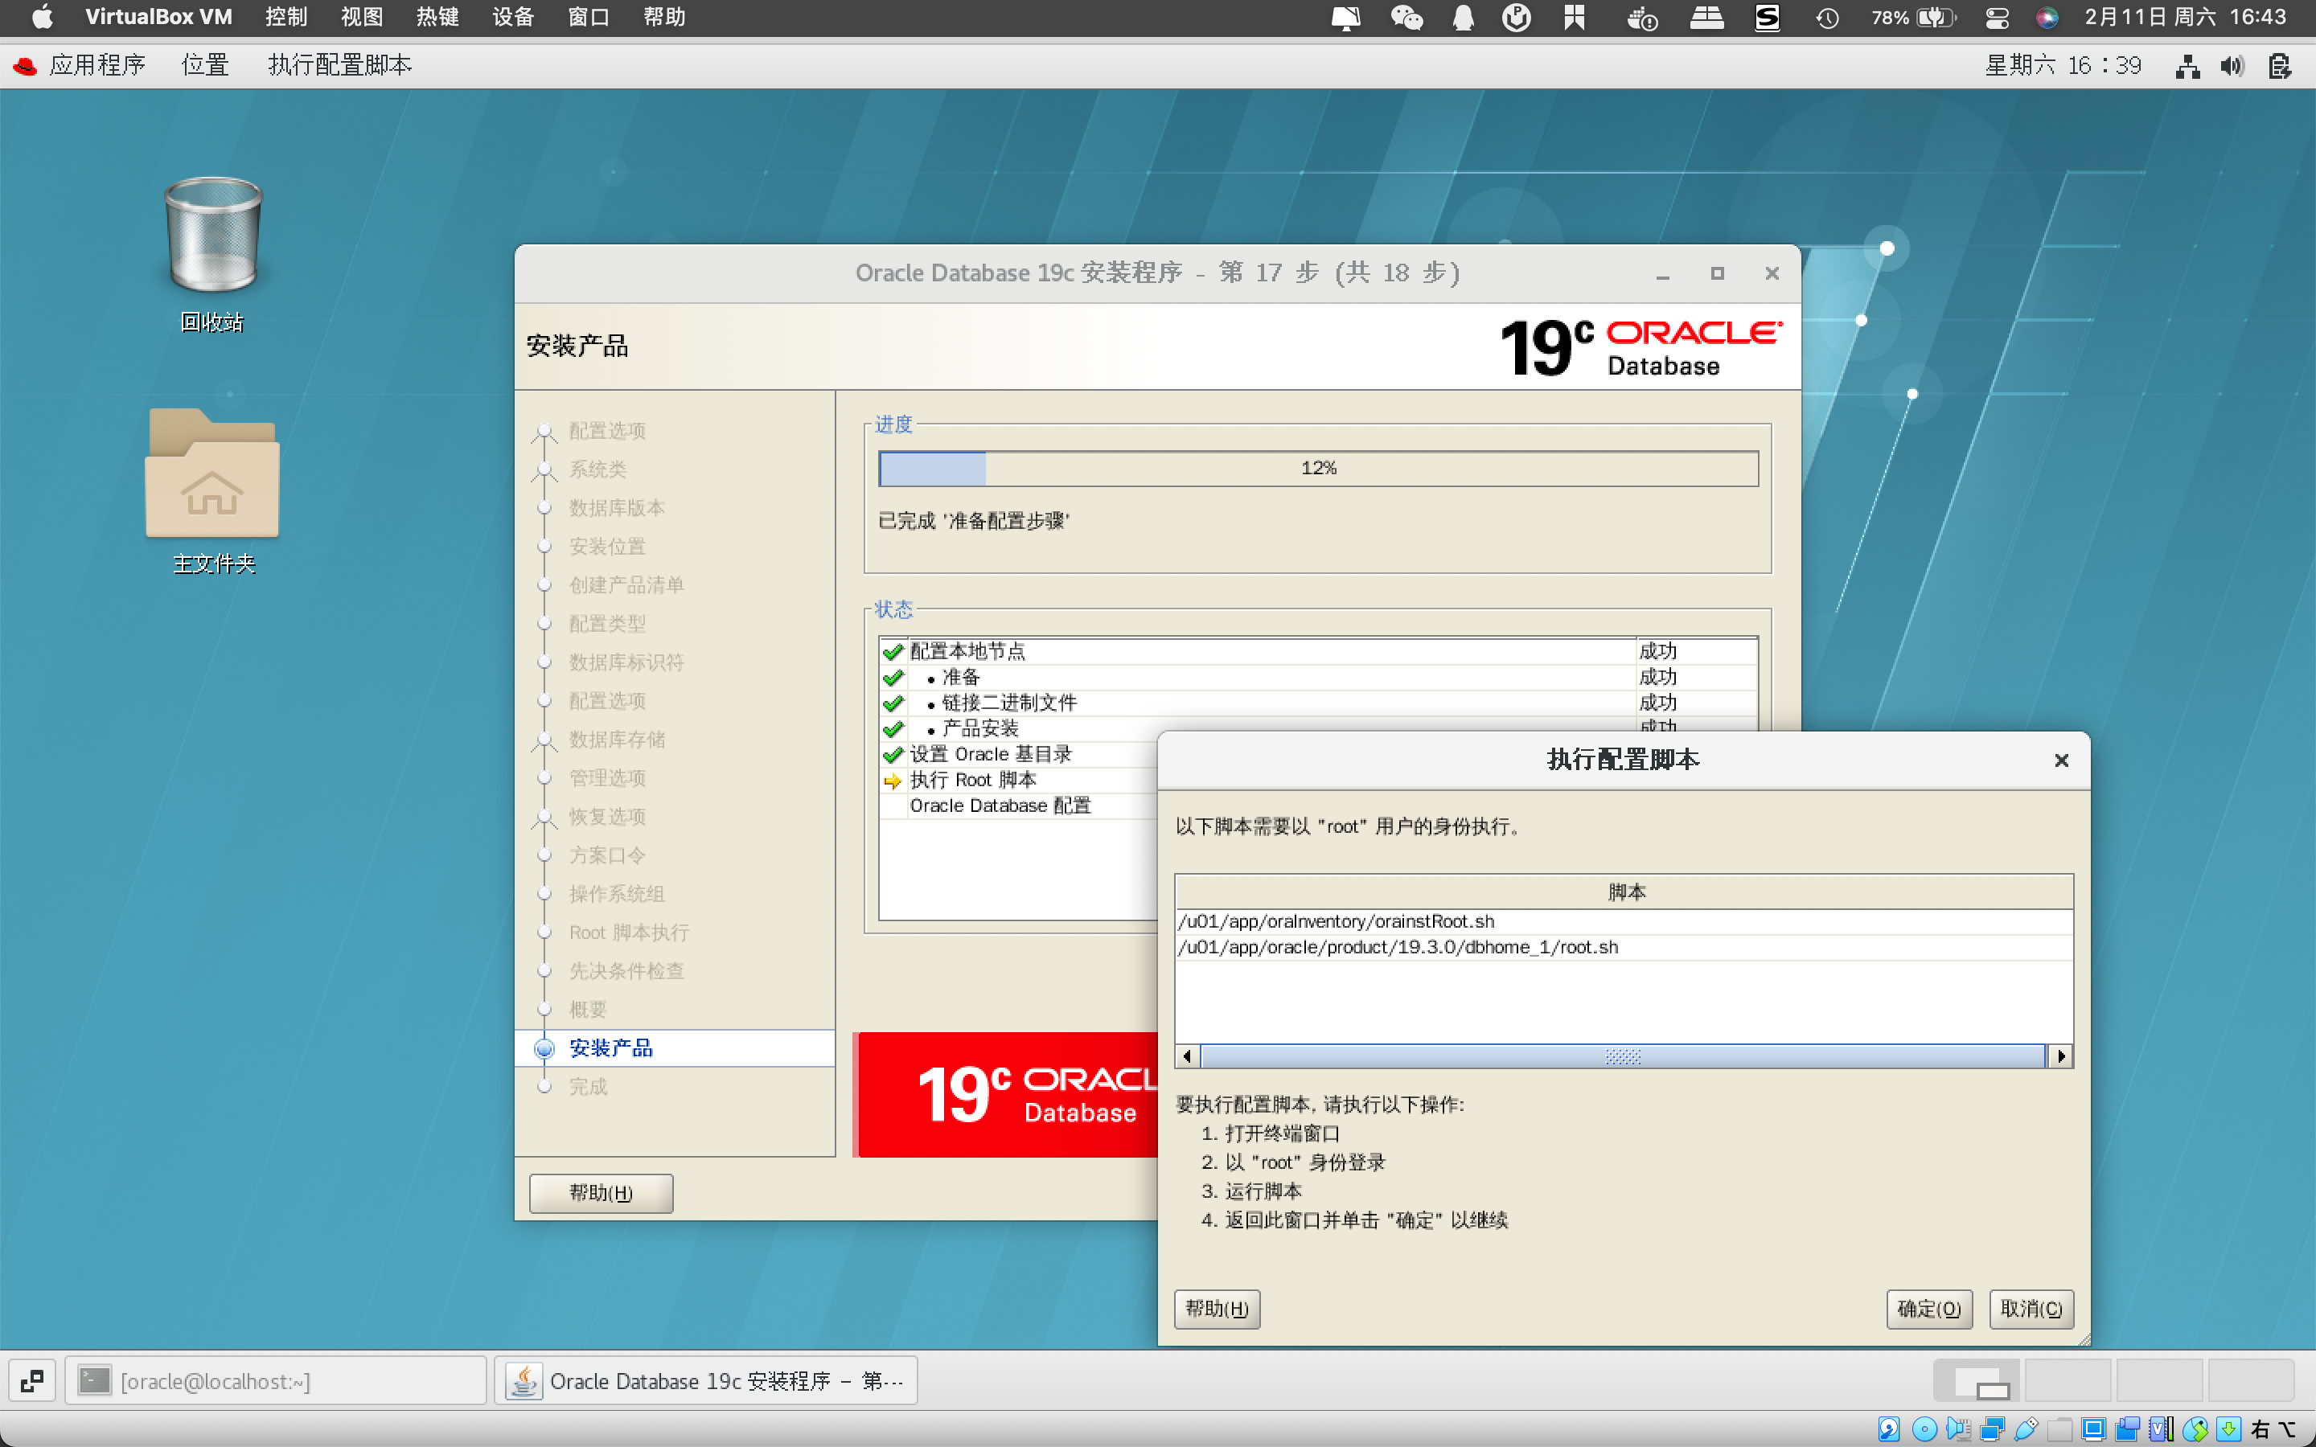The height and width of the screenshot is (1447, 2316).
Task: Open the VirtualBox VM menu
Action: [x=158, y=17]
